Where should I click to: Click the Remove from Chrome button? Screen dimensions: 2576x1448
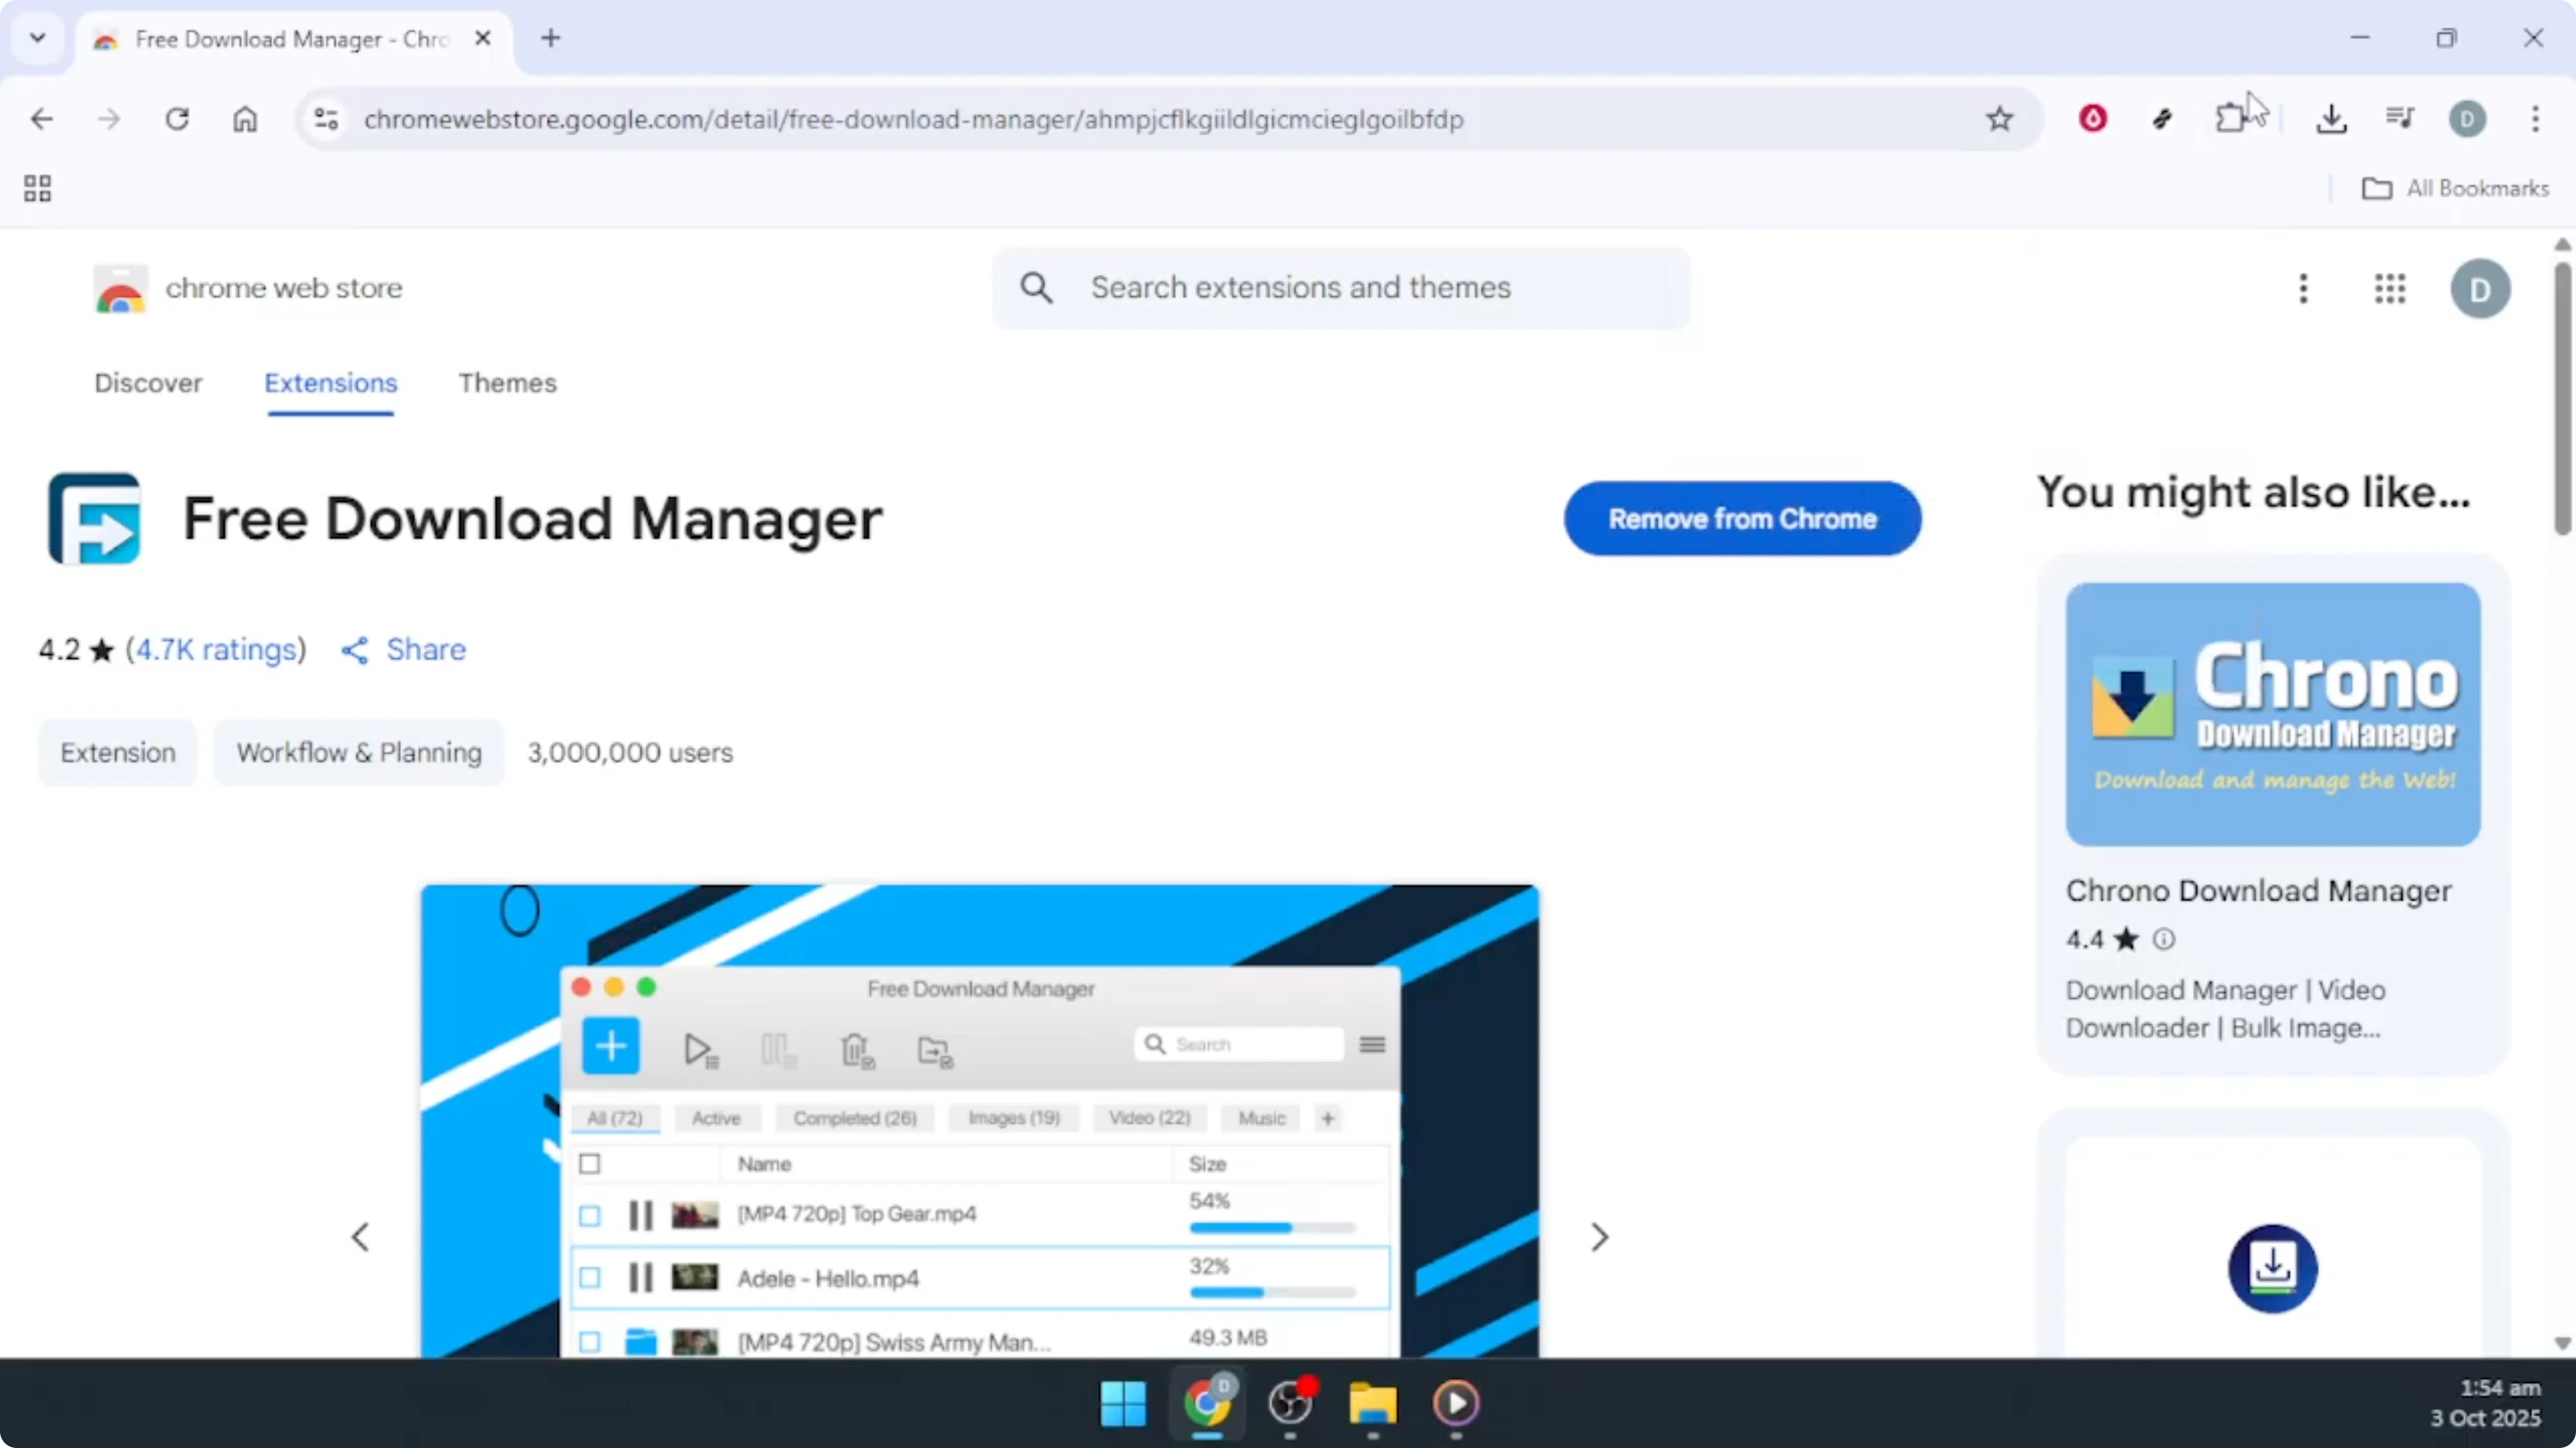[1743, 518]
